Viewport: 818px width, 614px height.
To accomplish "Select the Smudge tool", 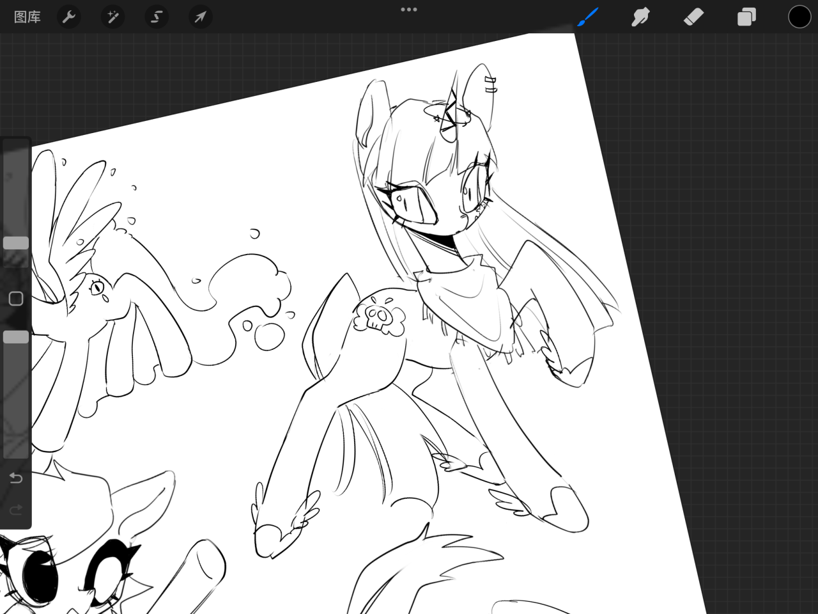I will 640,17.
